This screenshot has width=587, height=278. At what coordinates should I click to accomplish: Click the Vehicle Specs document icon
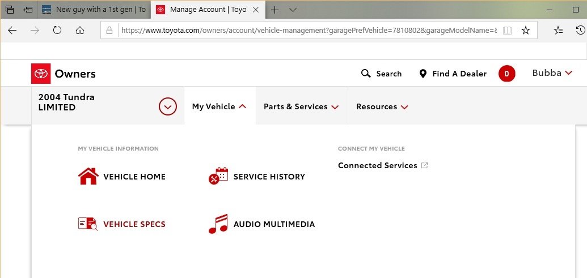[88, 224]
